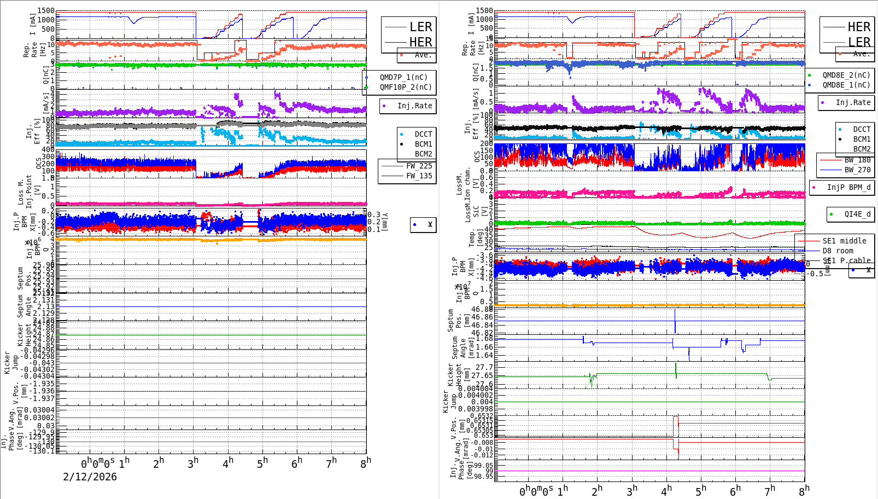This screenshot has width=878, height=499.
Task: Click LER in the right plot's top legend
Action: tap(859, 42)
